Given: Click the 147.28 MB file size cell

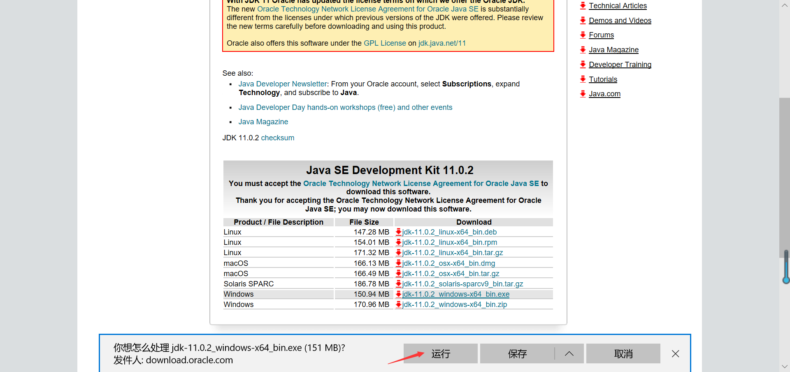Looking at the screenshot, I should click(364, 232).
